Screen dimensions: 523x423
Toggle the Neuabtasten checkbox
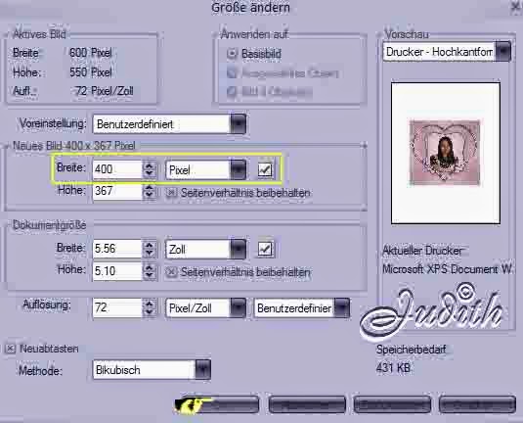(x=11, y=349)
